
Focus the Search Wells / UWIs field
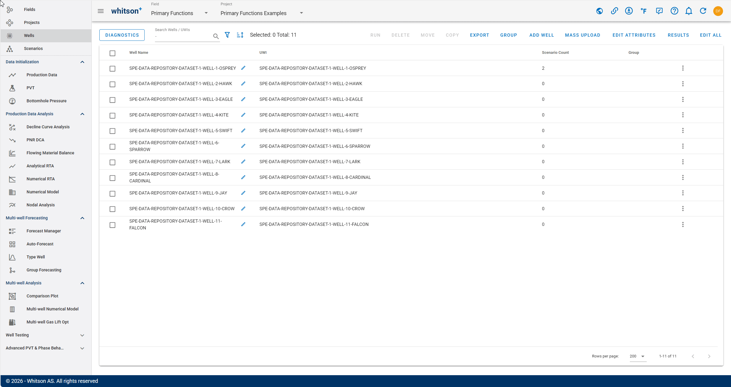[x=183, y=36]
